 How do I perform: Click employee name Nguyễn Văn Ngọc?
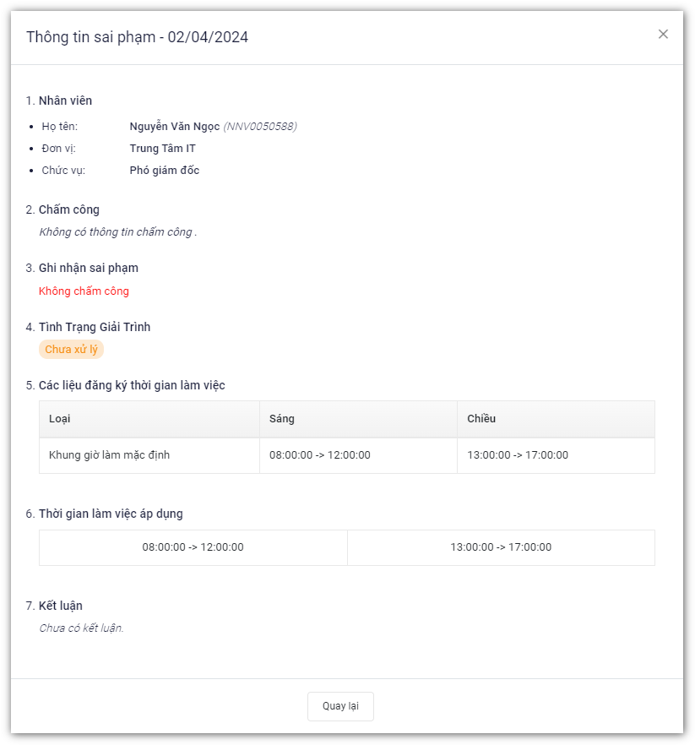click(174, 127)
